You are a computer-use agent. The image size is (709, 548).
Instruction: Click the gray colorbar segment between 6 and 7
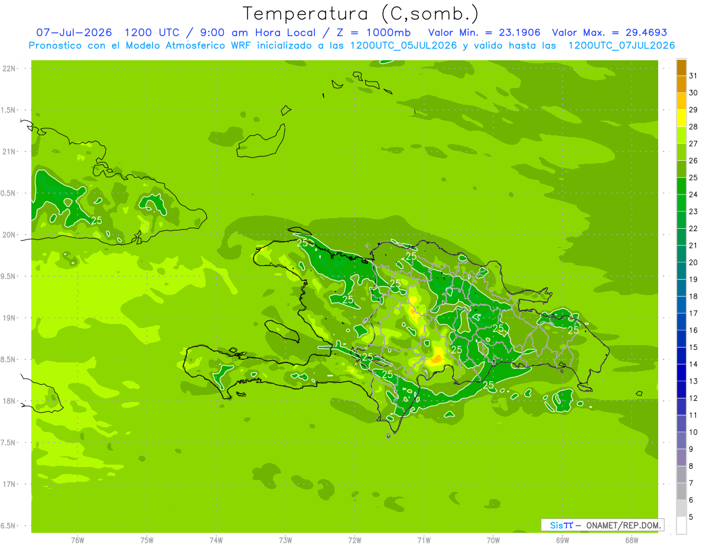(x=681, y=492)
